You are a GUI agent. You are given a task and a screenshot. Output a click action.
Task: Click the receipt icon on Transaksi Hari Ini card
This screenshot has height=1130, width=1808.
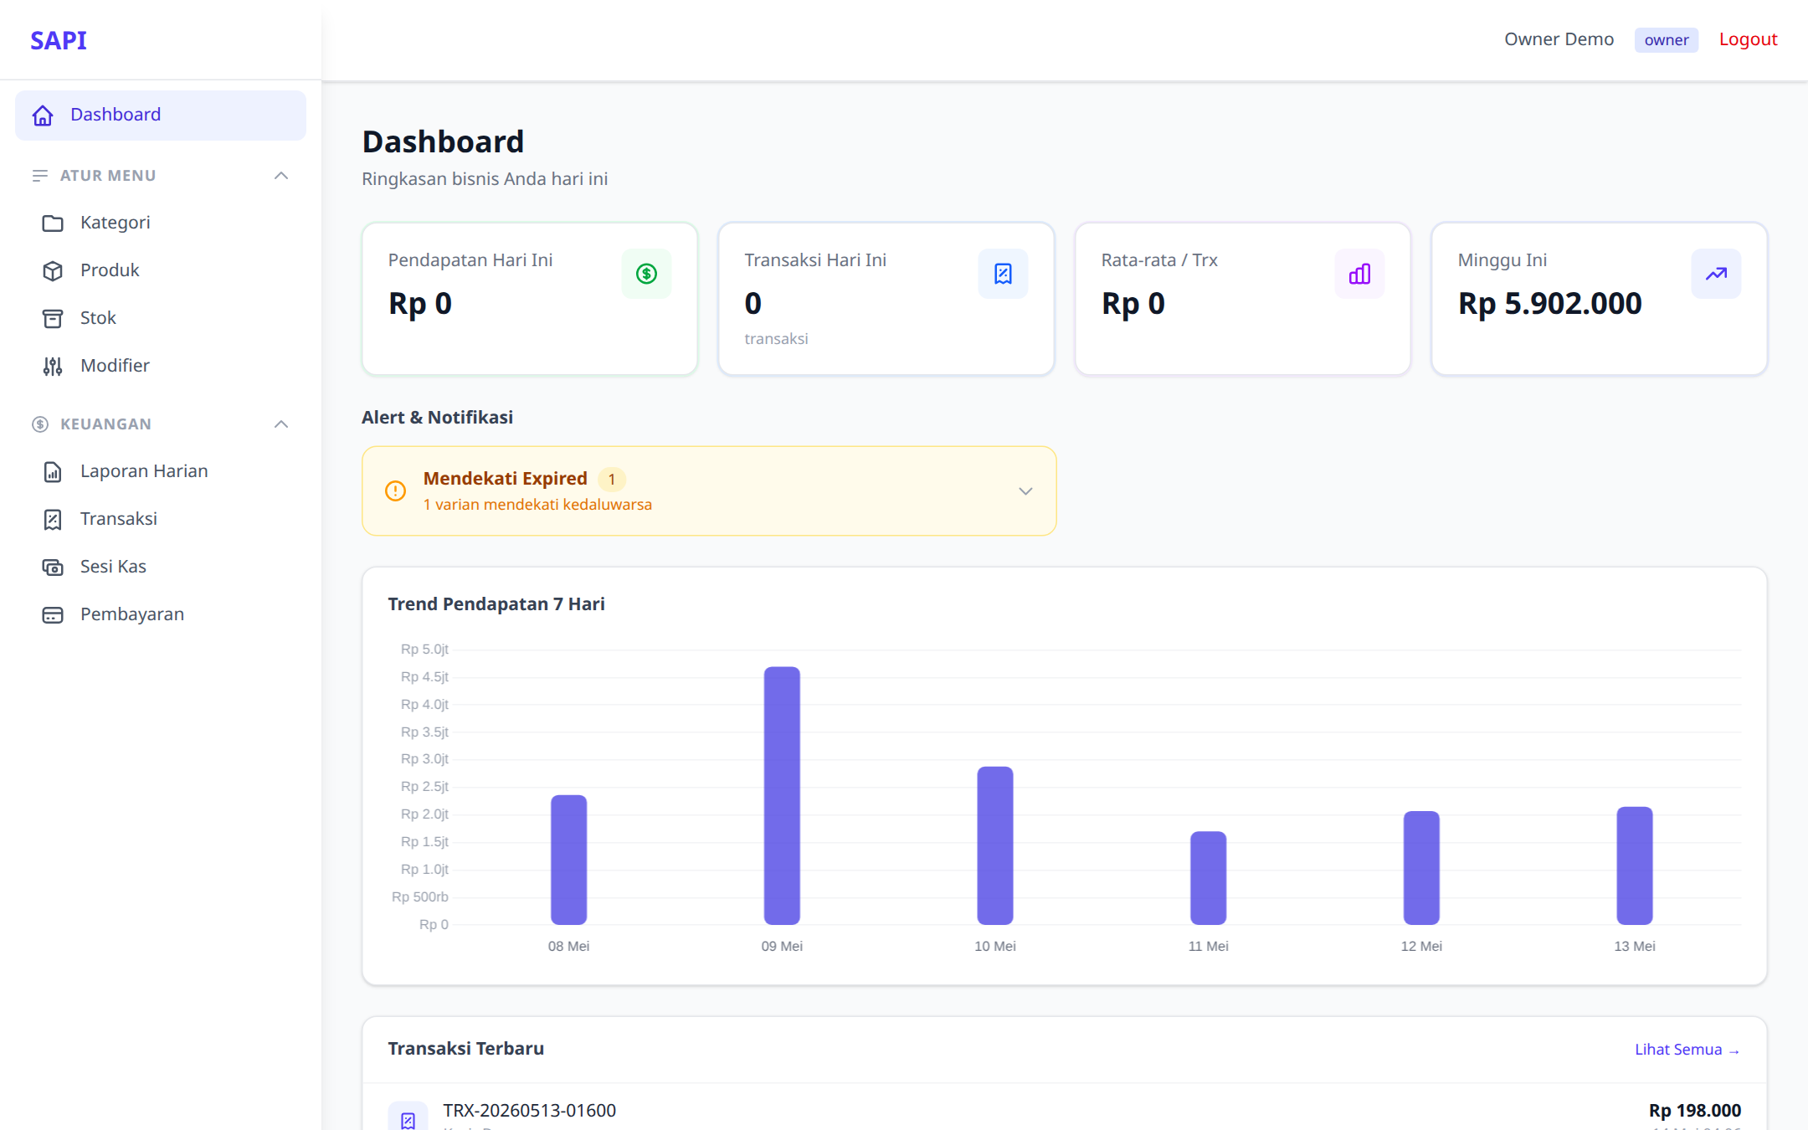pos(1003,274)
